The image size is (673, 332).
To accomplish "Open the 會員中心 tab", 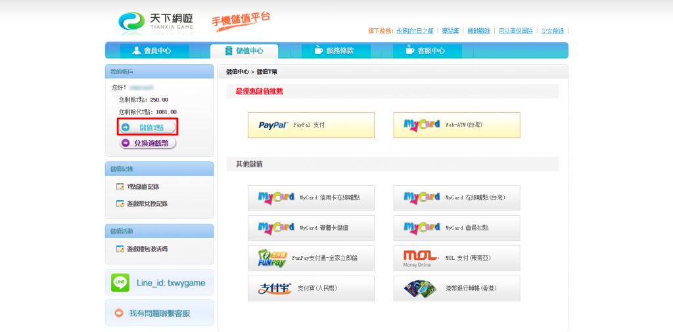I will (x=154, y=51).
